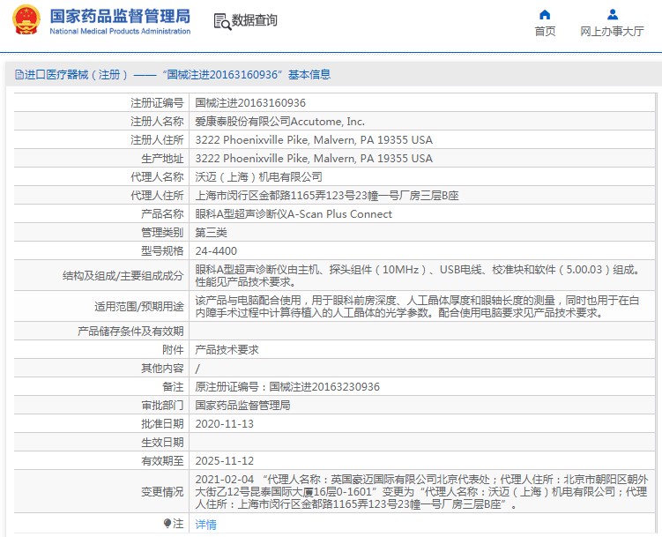Click the 注册证编号 row label
The image size is (662, 537).
point(157,103)
